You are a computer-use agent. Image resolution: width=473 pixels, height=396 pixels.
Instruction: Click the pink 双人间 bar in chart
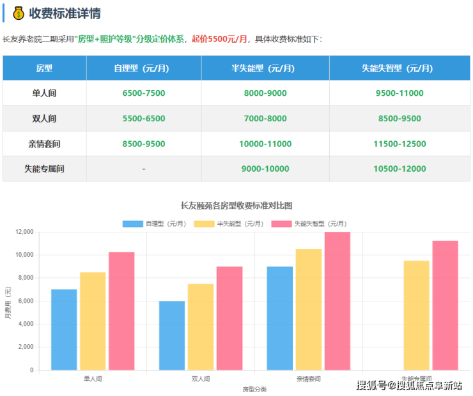click(x=229, y=318)
